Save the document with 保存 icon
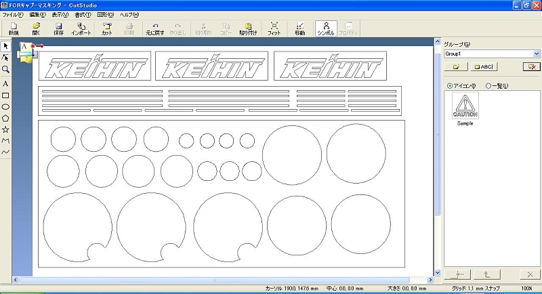Viewport: 542px width, 294px height. point(58,28)
